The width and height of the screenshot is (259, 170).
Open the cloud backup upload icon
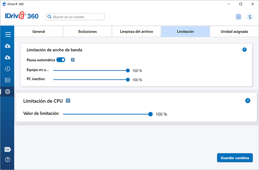pyautogui.click(x=8, y=46)
